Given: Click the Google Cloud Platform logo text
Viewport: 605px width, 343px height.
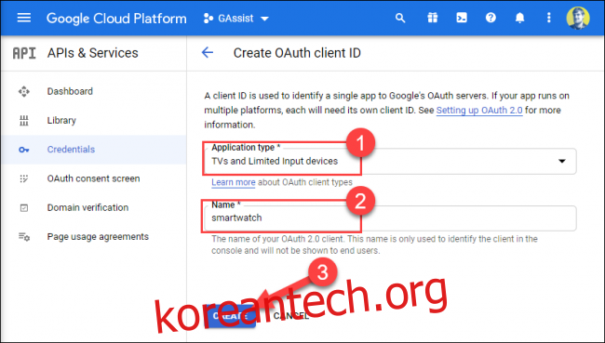Looking at the screenshot, I should (x=116, y=19).
